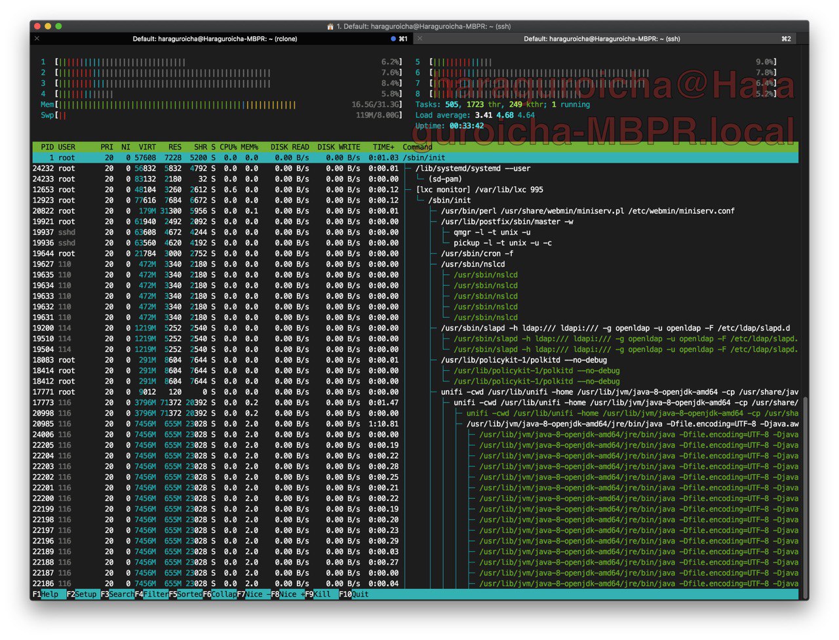The width and height of the screenshot is (839, 640).
Task: Click TIME+ value 1:10.81
Action: point(383,424)
